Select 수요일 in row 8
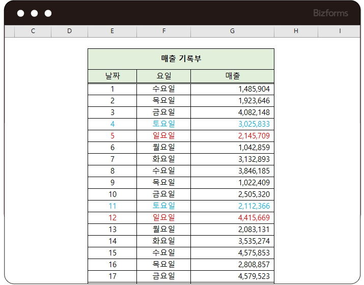Viewport: 364px width, 285px height. 163,171
